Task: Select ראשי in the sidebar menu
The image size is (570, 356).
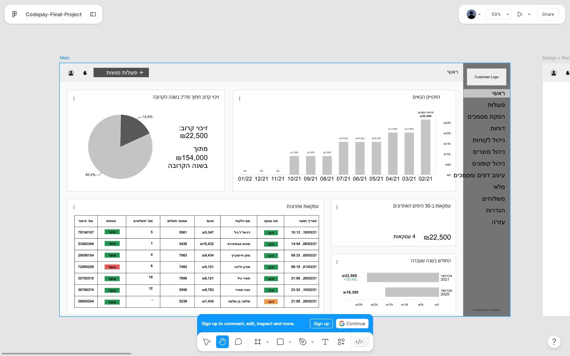Action: click(486, 93)
